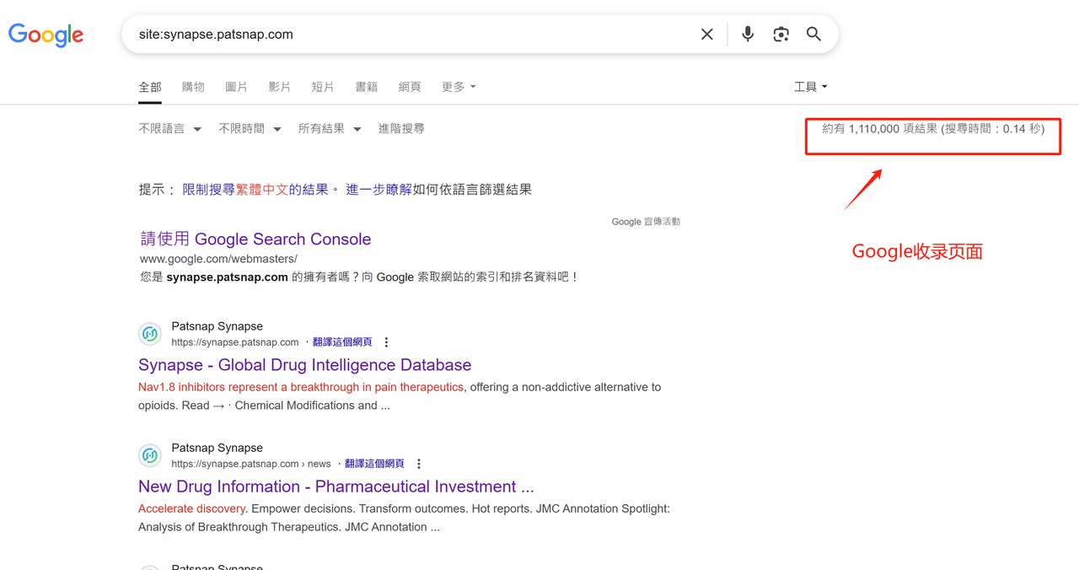Click 翻譯這個網頁 on news result

click(374, 464)
